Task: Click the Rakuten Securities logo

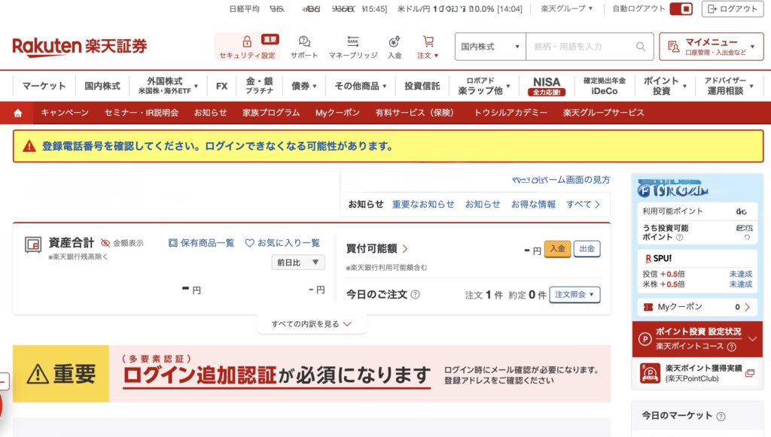Action: 80,47
